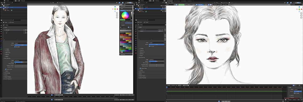Toggle Custom Colors checkbox in left properties

click(x=6, y=69)
